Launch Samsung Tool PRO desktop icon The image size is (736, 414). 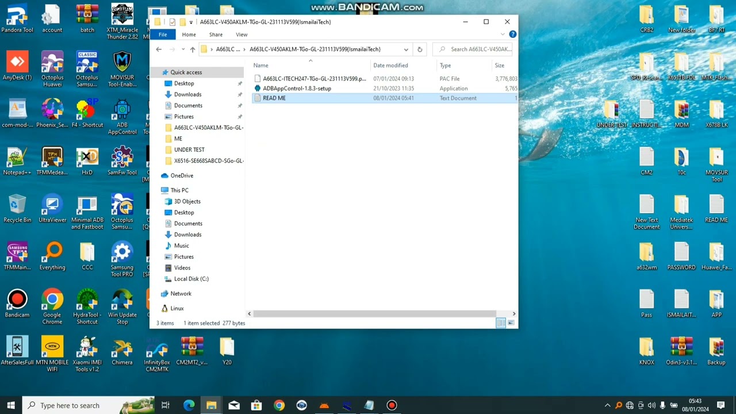click(x=122, y=259)
